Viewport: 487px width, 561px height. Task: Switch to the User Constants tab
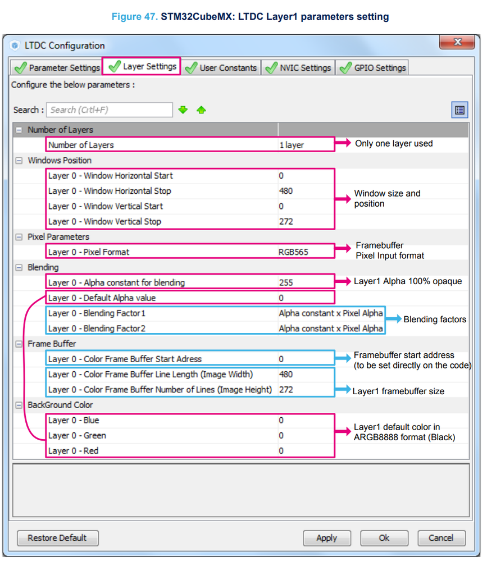[x=221, y=67]
